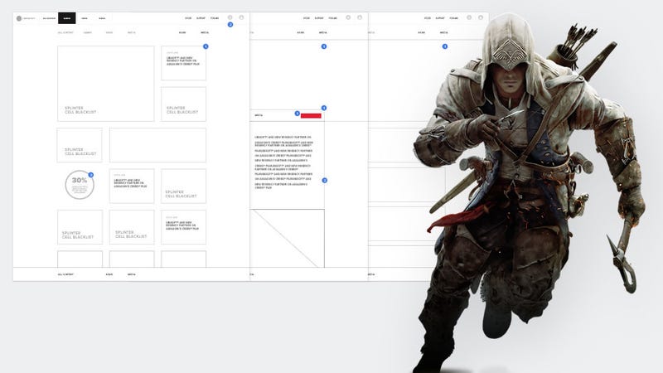This screenshot has height=373, width=663.
Task: Open the news card at top right of left wireframe grid
Action: [183, 63]
